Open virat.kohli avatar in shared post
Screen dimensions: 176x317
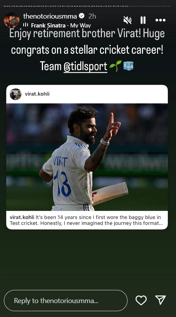(x=16, y=94)
